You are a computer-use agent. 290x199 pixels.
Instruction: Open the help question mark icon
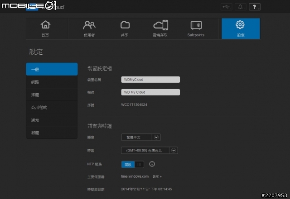255,7
